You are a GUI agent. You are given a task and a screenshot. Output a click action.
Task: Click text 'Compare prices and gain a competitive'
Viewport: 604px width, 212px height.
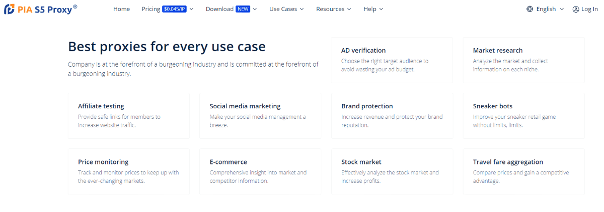pos(521,172)
